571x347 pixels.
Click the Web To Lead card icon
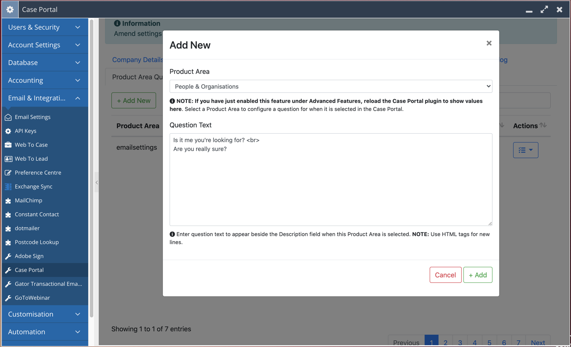(8, 159)
